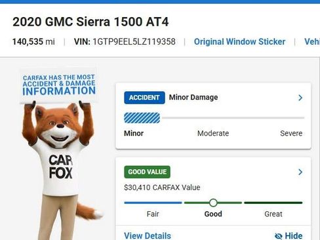Viewport: 320px width, 240px height.
Task: Select the Severe severity label
Action: click(291, 133)
